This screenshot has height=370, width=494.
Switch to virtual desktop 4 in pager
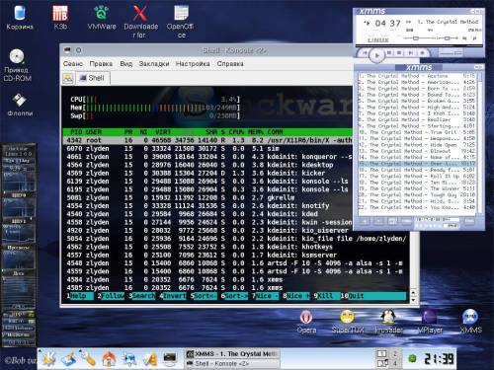click(x=394, y=363)
